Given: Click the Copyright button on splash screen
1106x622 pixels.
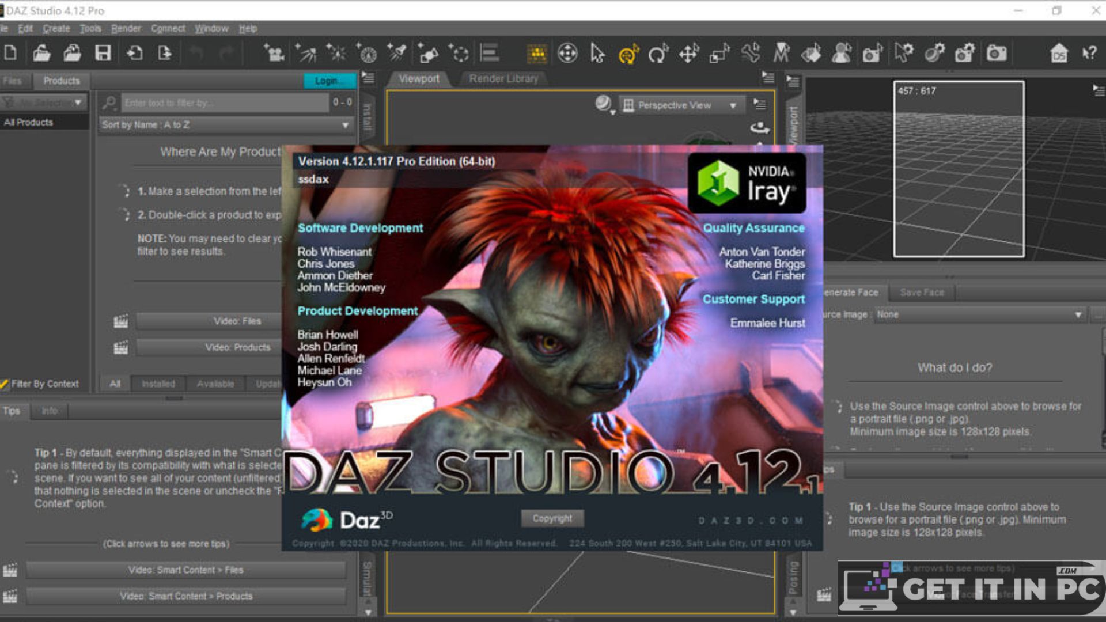Looking at the screenshot, I should click(552, 518).
